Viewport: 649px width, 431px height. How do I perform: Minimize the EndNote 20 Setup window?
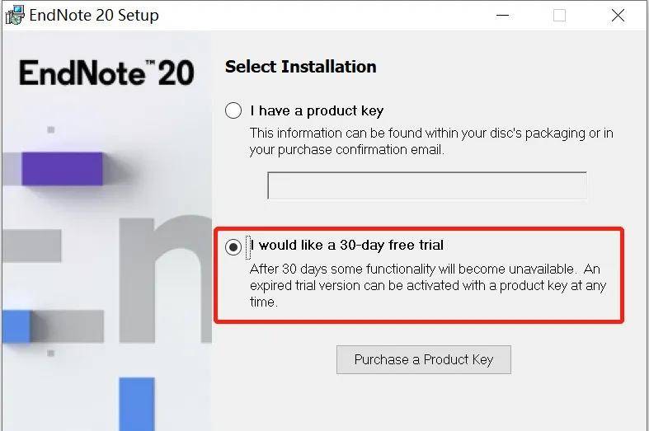coord(501,15)
